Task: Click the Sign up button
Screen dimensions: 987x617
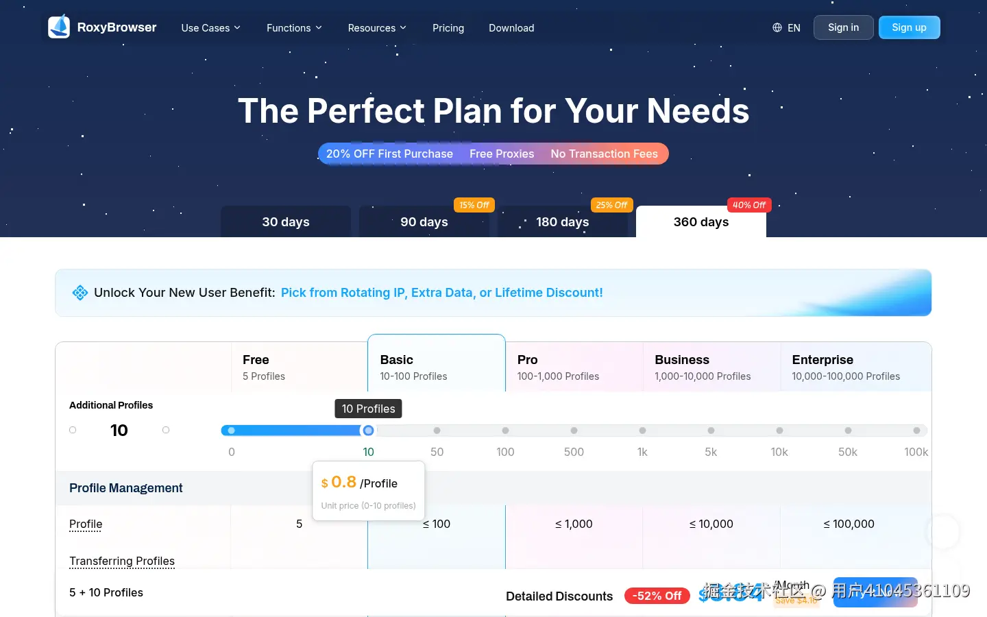Action: tap(909, 27)
